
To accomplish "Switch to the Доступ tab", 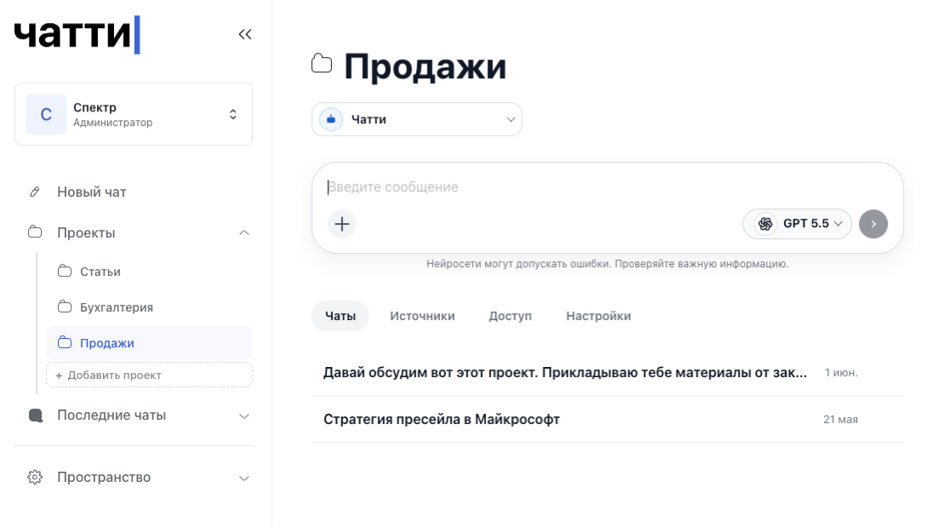I will [x=510, y=316].
